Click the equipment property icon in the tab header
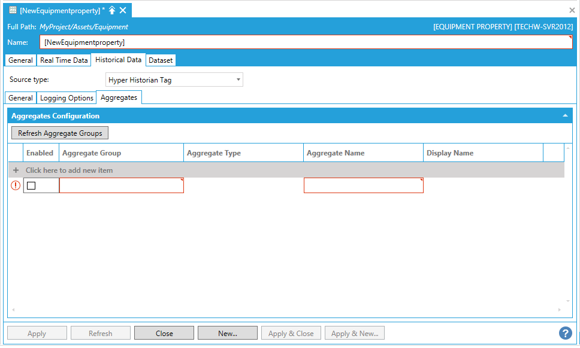Image resolution: width=580 pixels, height=348 pixels. click(13, 10)
